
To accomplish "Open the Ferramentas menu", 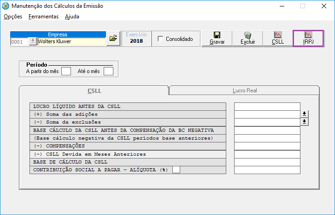I will (43, 17).
